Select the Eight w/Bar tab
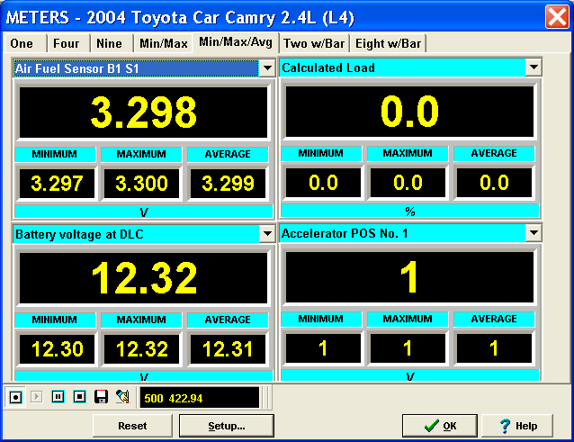The height and width of the screenshot is (442, 574). 389,43
